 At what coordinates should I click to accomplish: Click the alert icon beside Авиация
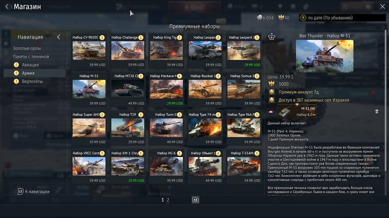[x=16, y=65]
